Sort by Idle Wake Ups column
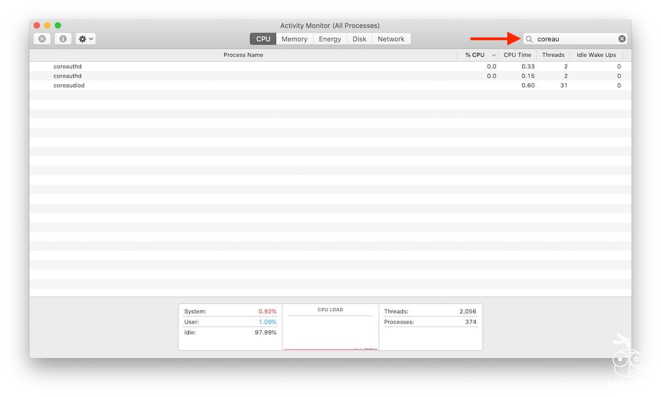The width and height of the screenshot is (661, 397). 596,55
